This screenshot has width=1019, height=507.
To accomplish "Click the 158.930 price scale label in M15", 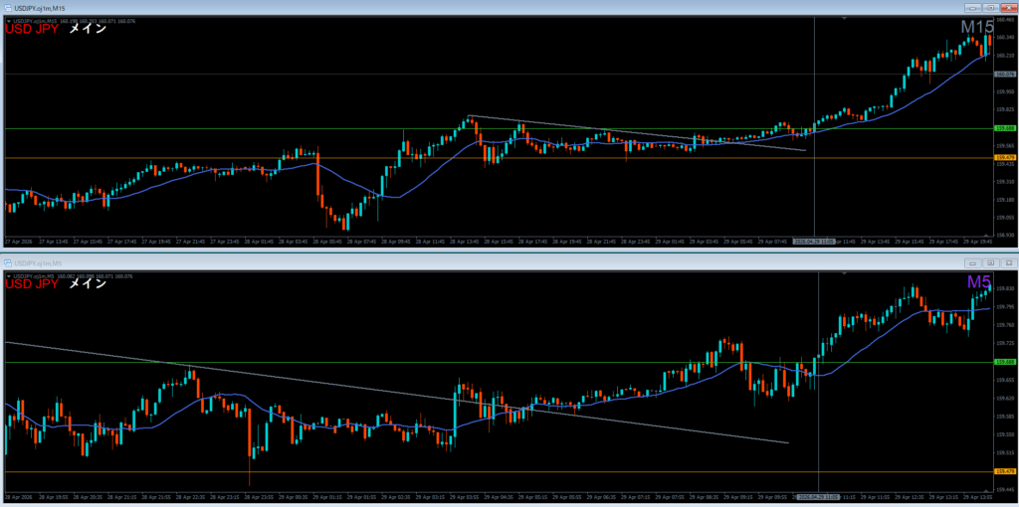I will click(1005, 235).
